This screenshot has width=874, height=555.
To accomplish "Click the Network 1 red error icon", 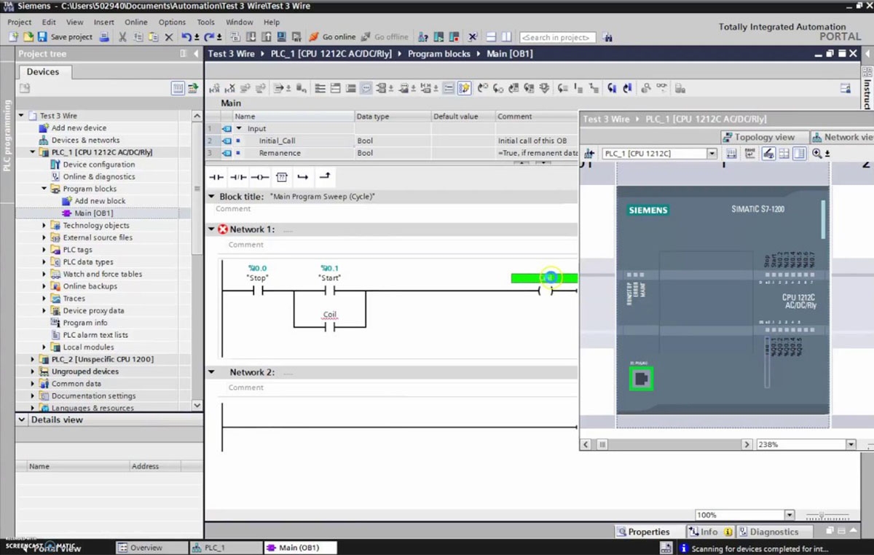I will (x=223, y=229).
